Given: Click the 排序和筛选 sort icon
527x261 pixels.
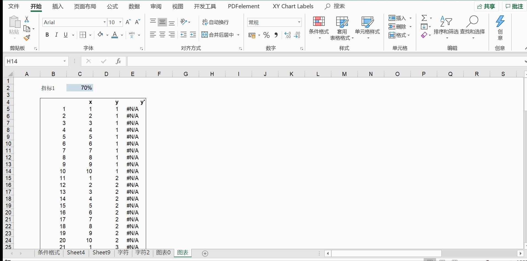Looking at the screenshot, I should (446, 22).
